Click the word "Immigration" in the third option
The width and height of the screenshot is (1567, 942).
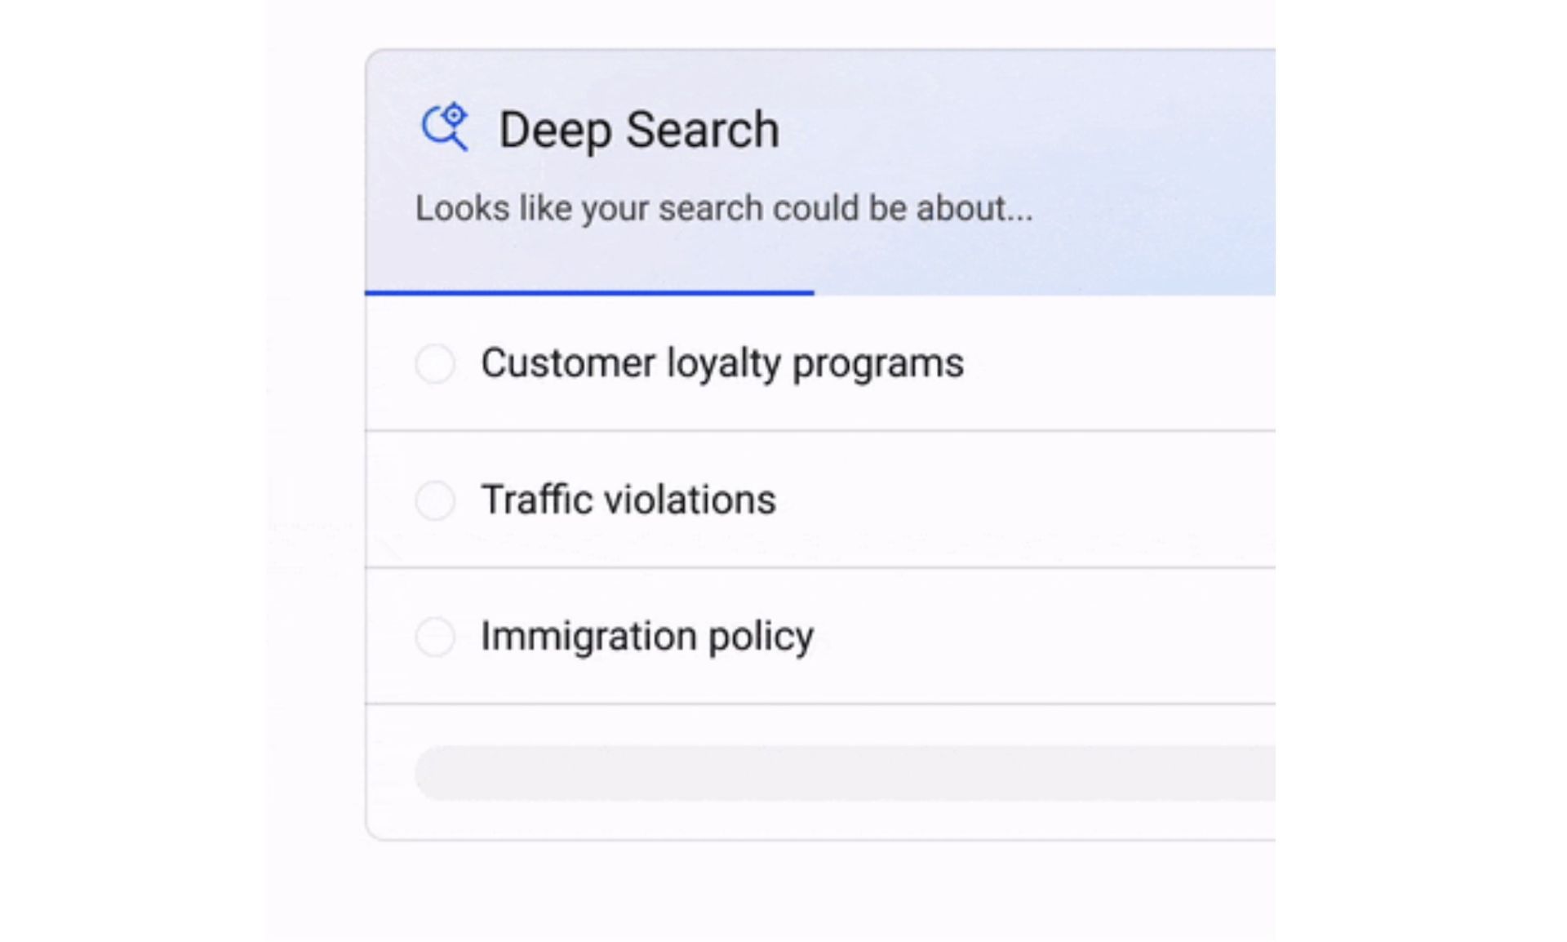(x=588, y=636)
